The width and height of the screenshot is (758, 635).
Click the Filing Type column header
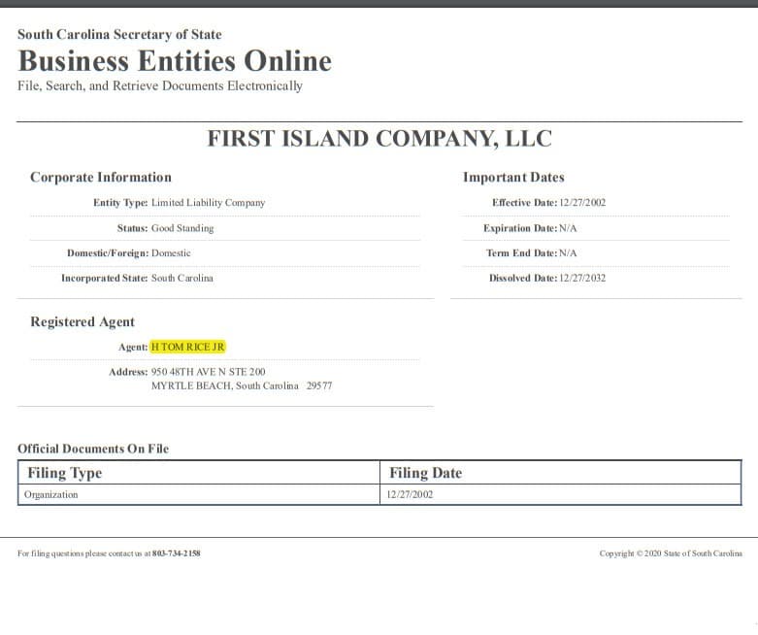[65, 473]
